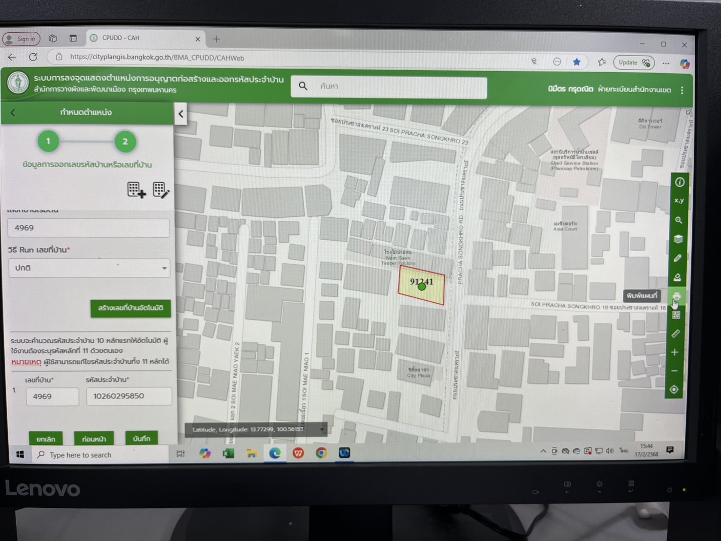Select the ruler measure tool

coord(676,334)
